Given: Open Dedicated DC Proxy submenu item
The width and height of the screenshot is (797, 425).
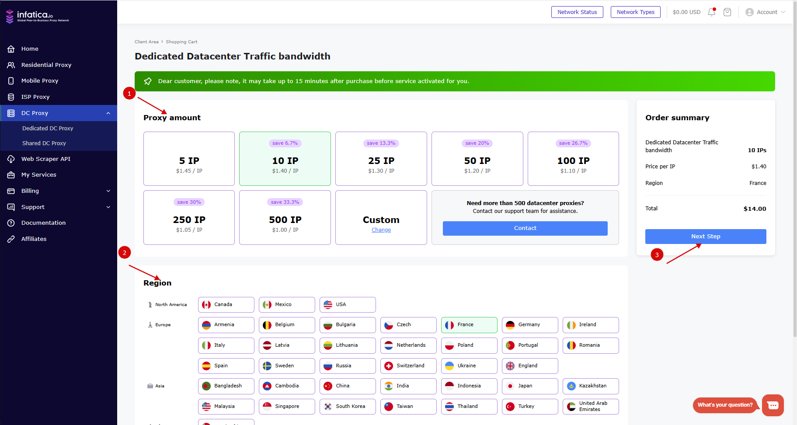Looking at the screenshot, I should (x=48, y=129).
